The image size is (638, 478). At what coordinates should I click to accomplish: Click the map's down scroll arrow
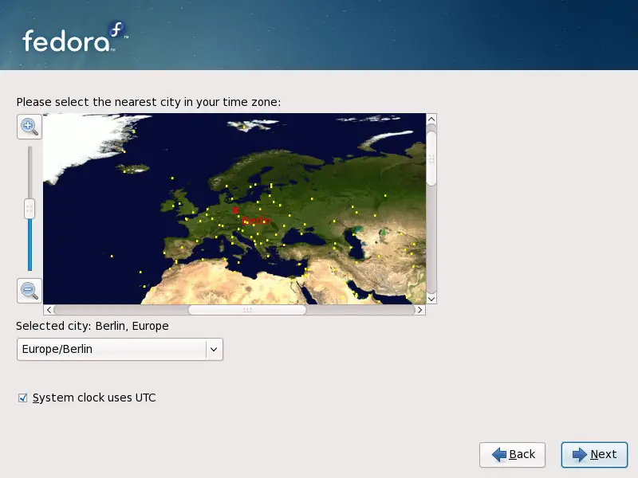click(x=431, y=299)
